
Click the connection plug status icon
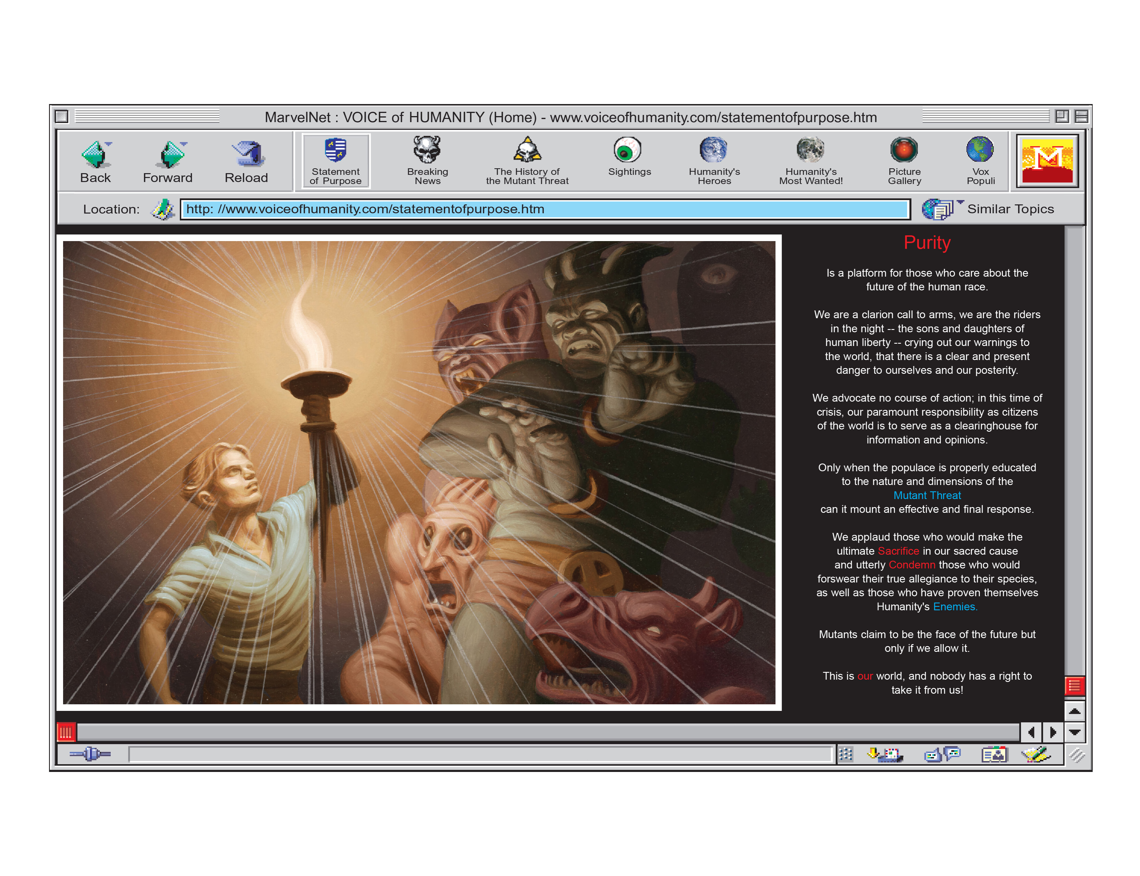click(x=90, y=754)
